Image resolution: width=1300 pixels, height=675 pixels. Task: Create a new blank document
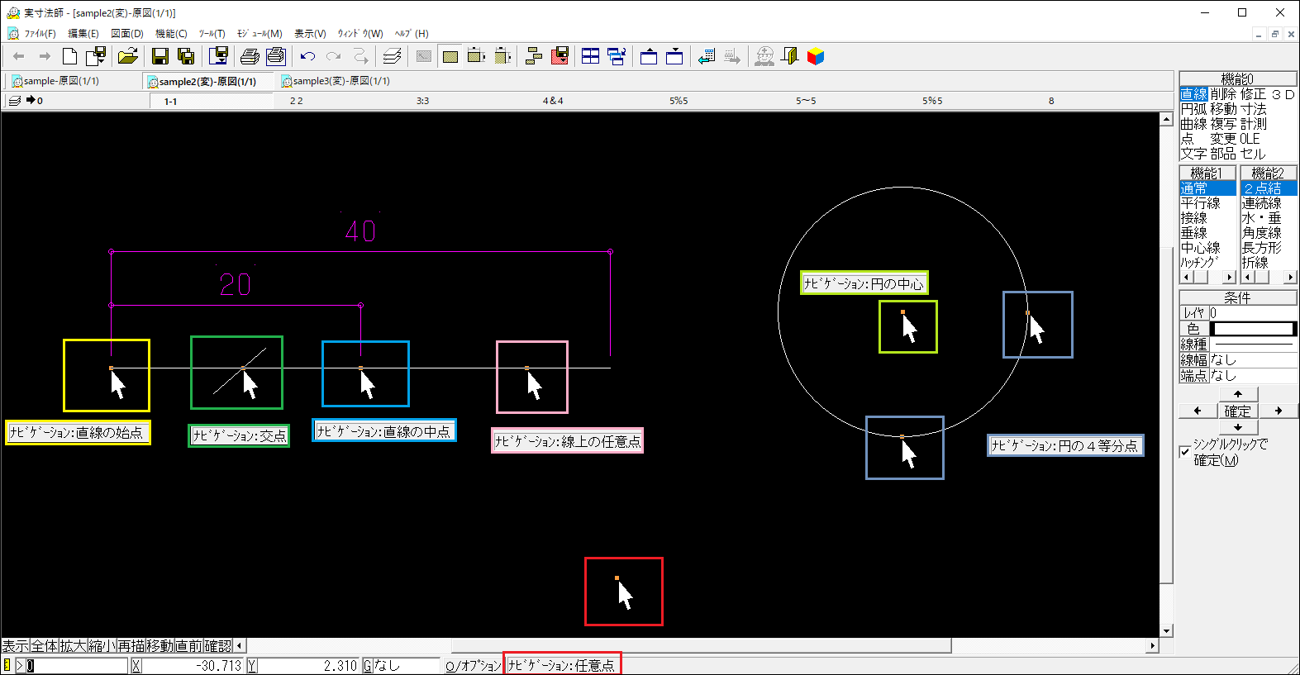(70, 56)
